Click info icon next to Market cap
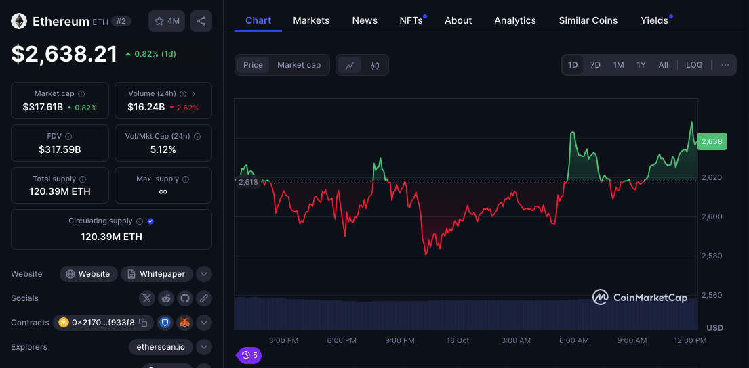Screen dimensions: 749x368 [x=82, y=94]
